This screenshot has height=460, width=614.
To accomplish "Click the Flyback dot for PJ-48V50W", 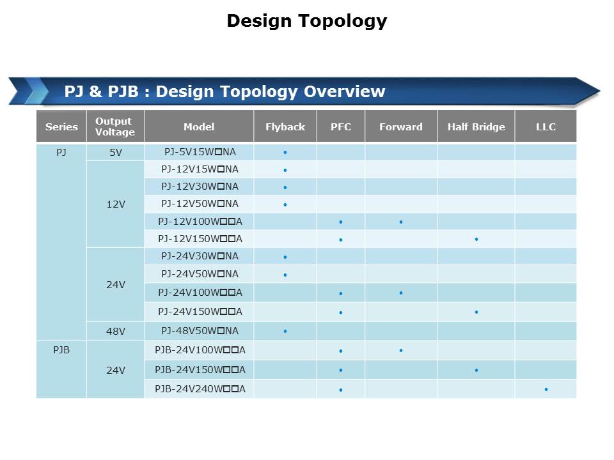I will [285, 331].
